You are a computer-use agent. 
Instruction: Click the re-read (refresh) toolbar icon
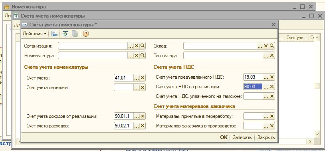click(x=65, y=34)
